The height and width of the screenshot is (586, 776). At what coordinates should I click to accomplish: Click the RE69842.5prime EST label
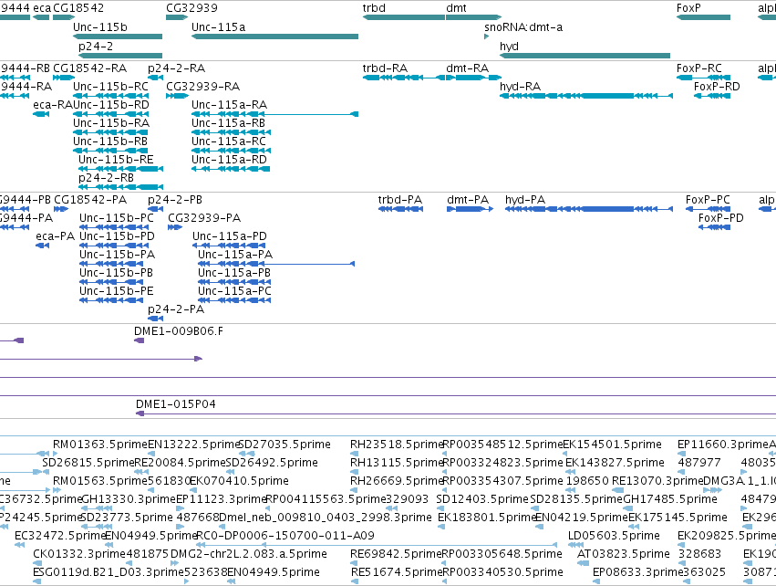(396, 554)
